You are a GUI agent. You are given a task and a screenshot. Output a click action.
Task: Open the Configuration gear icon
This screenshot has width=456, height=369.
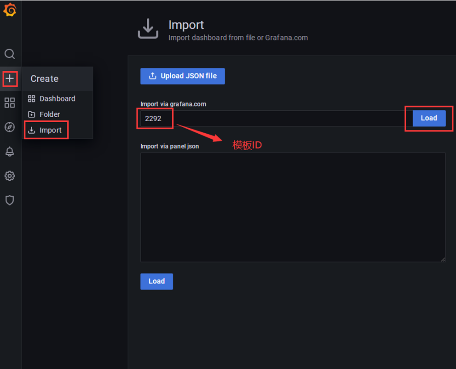pos(10,176)
